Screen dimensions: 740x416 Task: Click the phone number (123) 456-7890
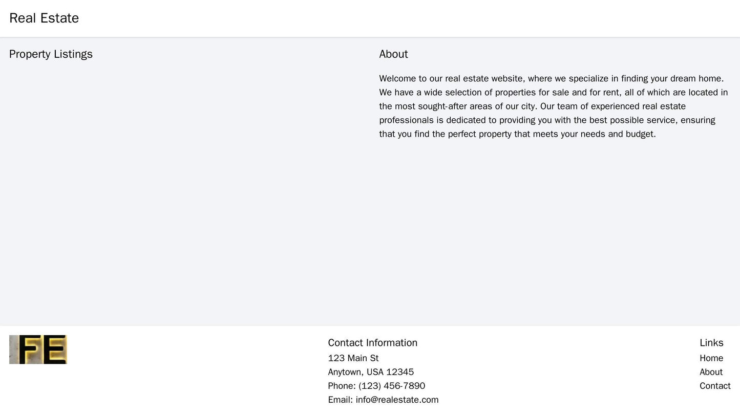coord(391,386)
